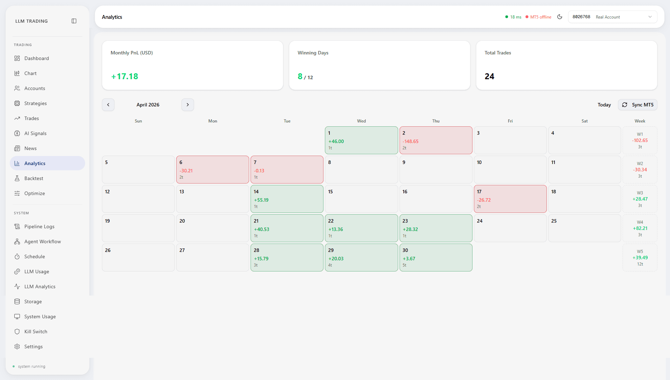Click the Pipeline Logs scroll icon
670x380 pixels.
[17, 226]
